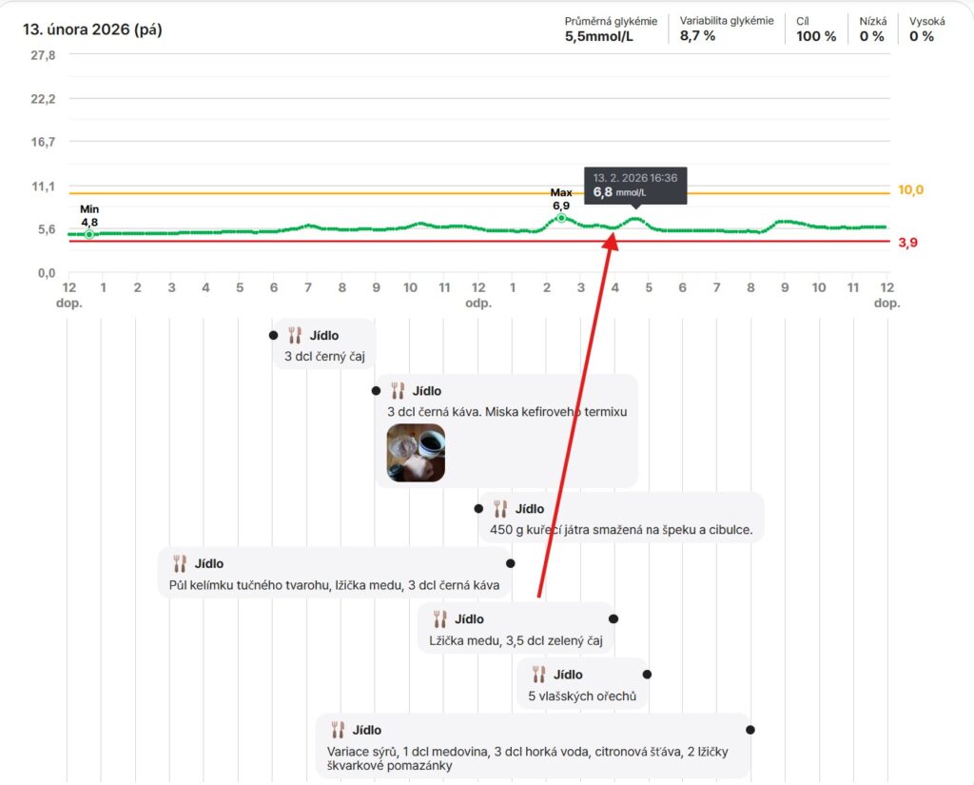
Task: Click timeline dot for the black tea meal
Action: 273,335
